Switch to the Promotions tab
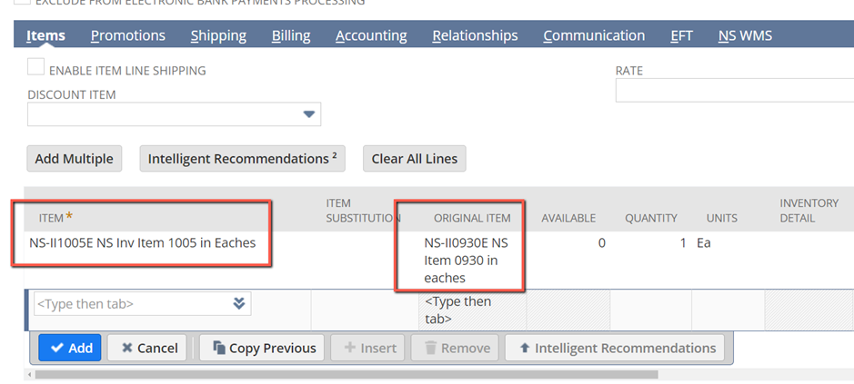Screen dimensions: 854x384 point(127,35)
